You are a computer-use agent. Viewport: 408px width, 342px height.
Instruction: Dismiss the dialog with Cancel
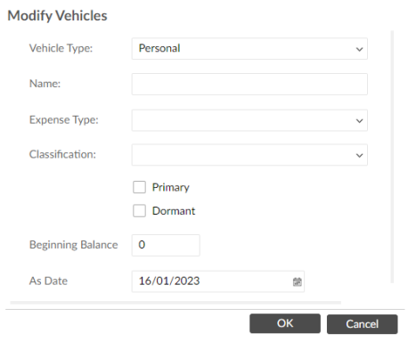363,324
